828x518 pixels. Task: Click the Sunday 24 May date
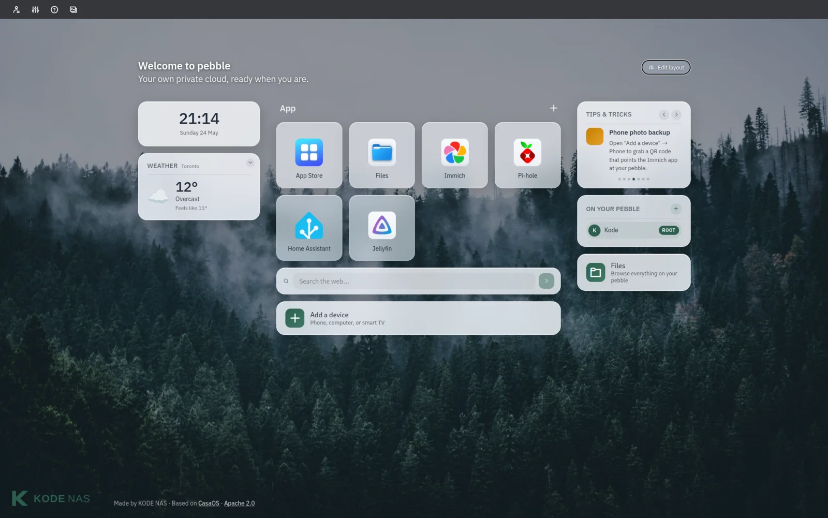(x=199, y=133)
